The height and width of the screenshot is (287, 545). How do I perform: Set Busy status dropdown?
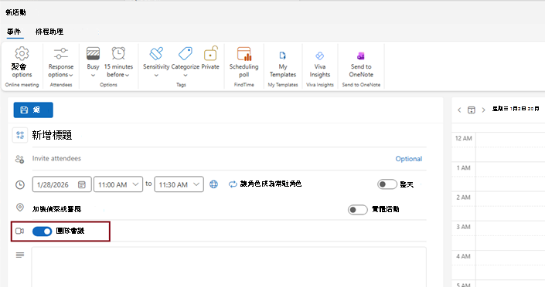click(93, 62)
